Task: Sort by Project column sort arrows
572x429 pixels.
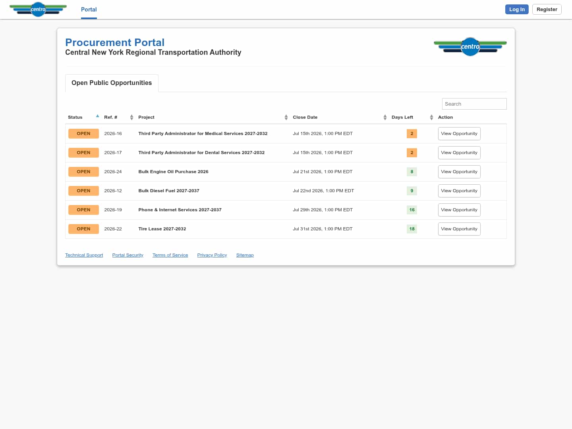Action: coord(286,117)
